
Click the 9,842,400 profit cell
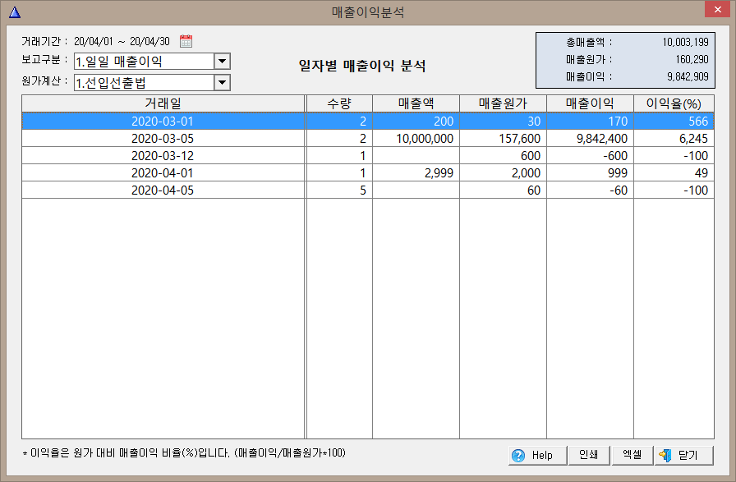[x=590, y=139]
